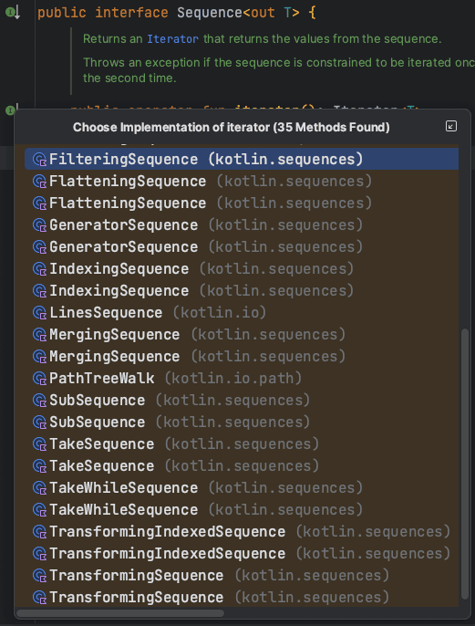Choose the last TransformingSequence row in the list
This screenshot has height=626, width=475.
tap(242, 597)
